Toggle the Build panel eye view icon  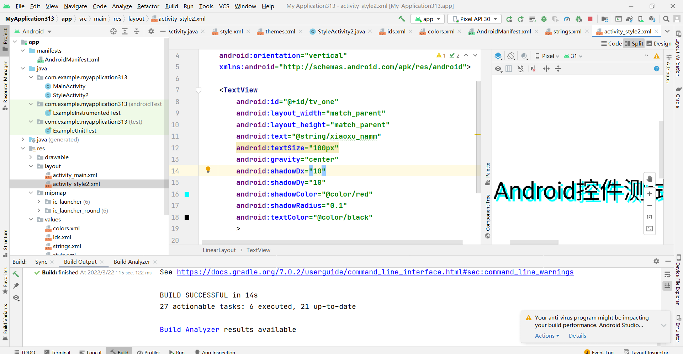click(16, 298)
